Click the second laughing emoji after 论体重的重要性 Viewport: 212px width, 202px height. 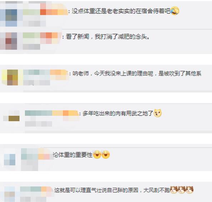(105, 154)
